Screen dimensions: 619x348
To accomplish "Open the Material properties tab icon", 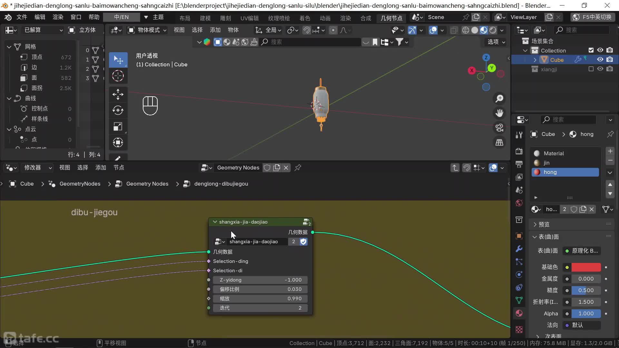I will (x=519, y=313).
